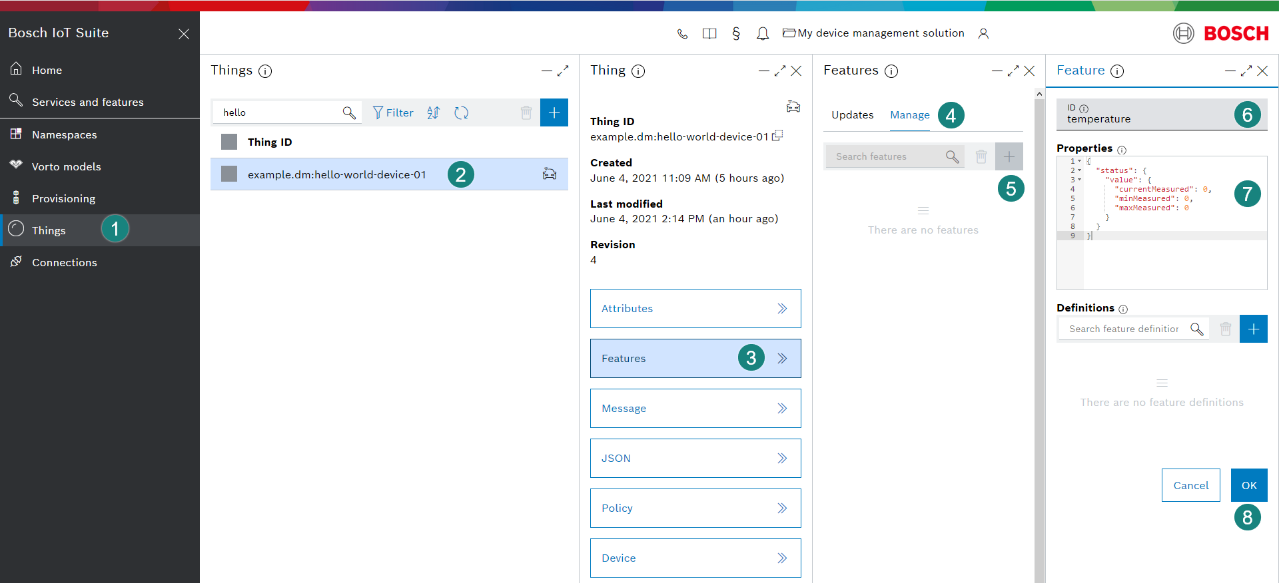
Task: Click trash icon in Features panel
Action: (x=981, y=156)
